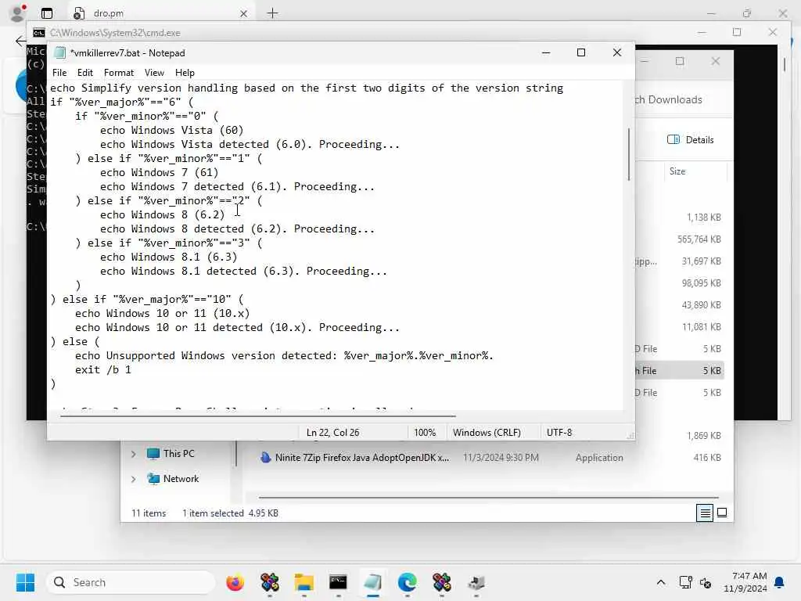Open the Notepad Help menu
The image size is (801, 601).
185,73
